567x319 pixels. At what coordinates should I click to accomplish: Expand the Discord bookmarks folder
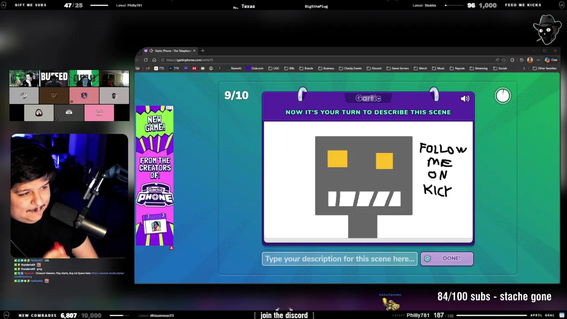pos(374,68)
